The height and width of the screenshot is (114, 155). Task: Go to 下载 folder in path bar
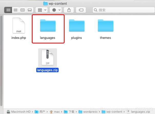tap(69, 112)
